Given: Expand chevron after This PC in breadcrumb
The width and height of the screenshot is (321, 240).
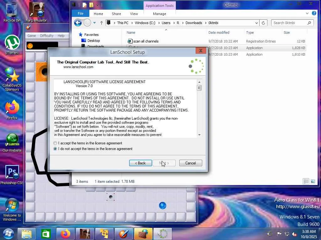Looking at the screenshot, I should tap(132, 23).
